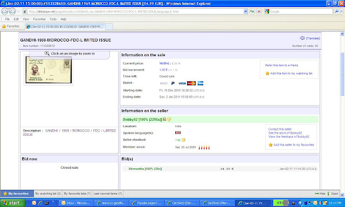The width and height of the screenshot is (345, 207).
Task: Click the seller checked shield icon
Action: tap(183, 140)
